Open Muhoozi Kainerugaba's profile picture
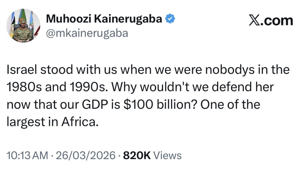 pyautogui.click(x=23, y=26)
